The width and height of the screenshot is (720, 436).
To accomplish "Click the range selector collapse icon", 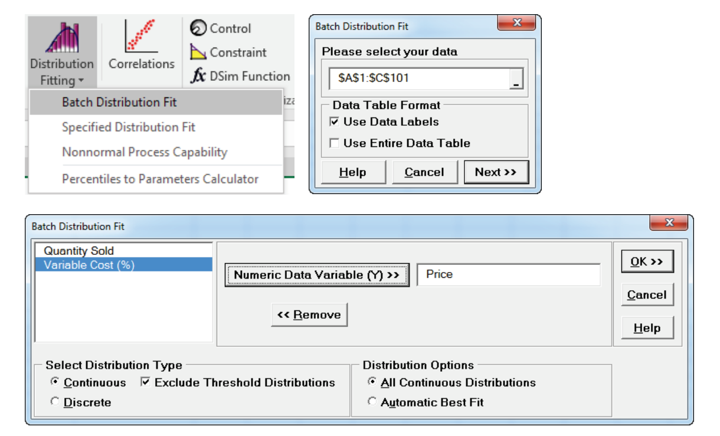I will [516, 79].
